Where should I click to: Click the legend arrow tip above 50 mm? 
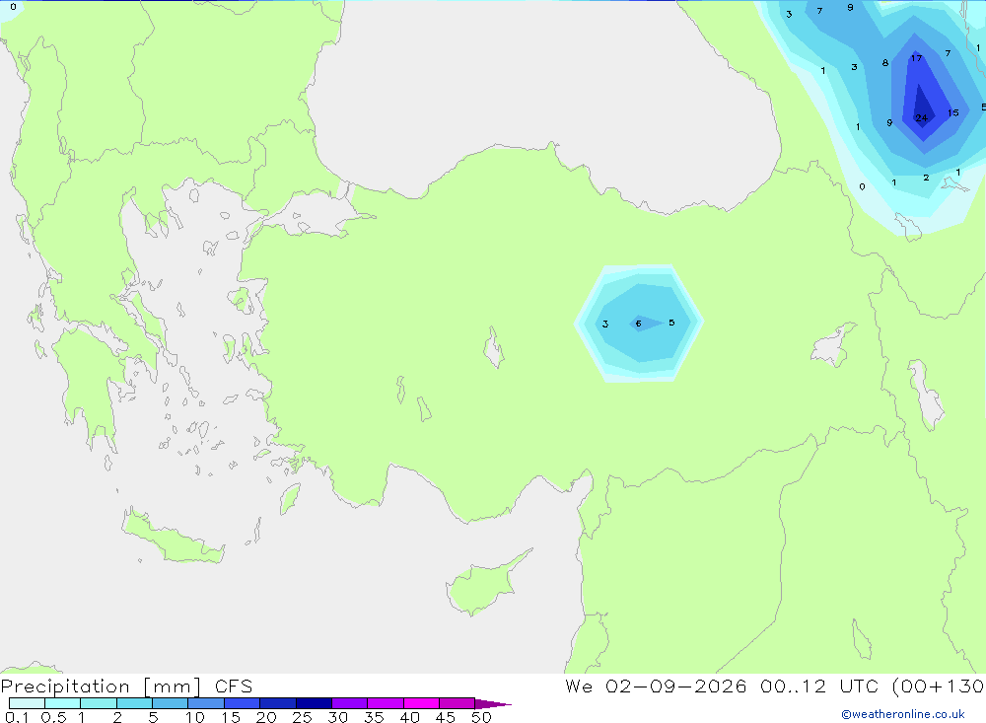[492, 704]
